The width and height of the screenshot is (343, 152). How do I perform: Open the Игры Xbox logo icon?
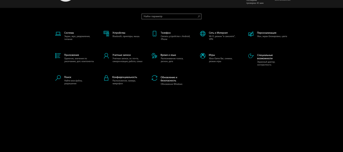[x=203, y=56]
